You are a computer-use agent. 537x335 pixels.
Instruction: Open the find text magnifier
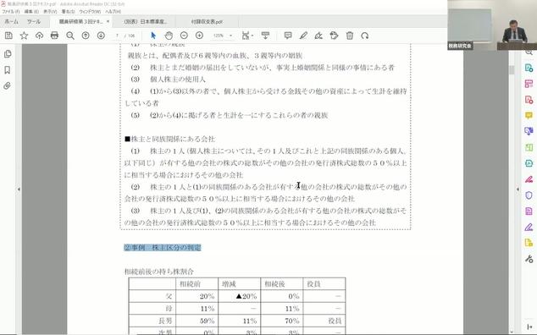pos(70,36)
